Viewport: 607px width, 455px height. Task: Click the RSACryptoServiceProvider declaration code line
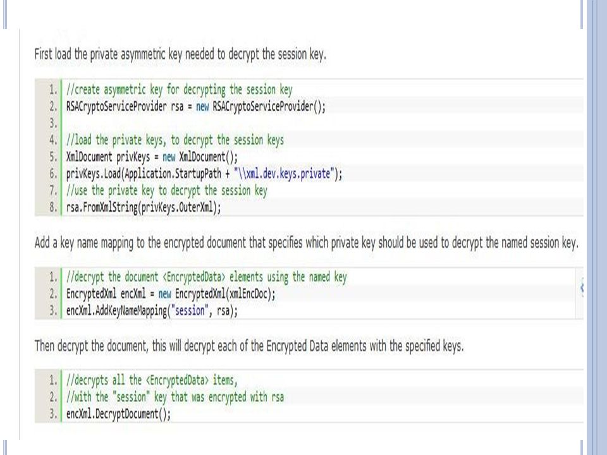tap(196, 106)
